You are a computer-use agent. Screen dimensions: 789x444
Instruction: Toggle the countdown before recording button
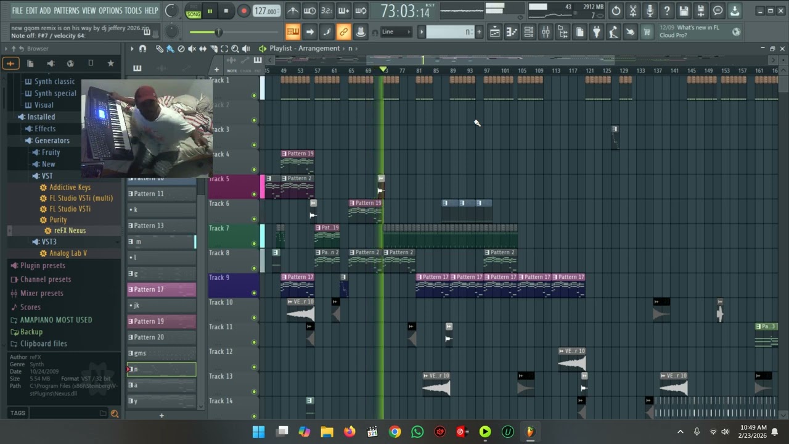pyautogui.click(x=327, y=10)
